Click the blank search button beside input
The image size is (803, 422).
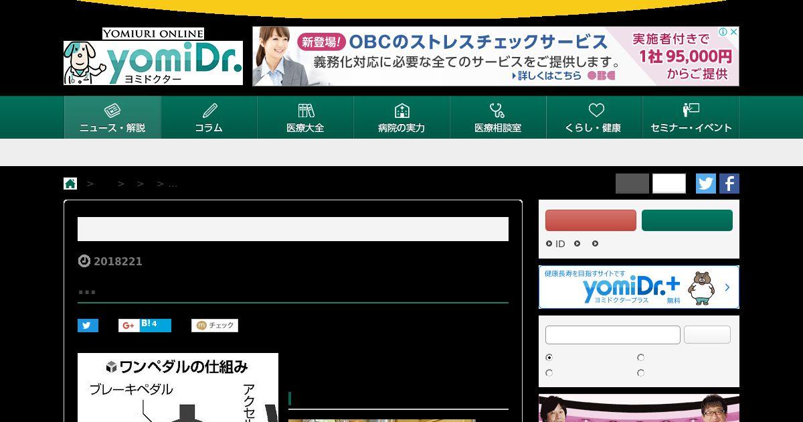[x=707, y=335]
